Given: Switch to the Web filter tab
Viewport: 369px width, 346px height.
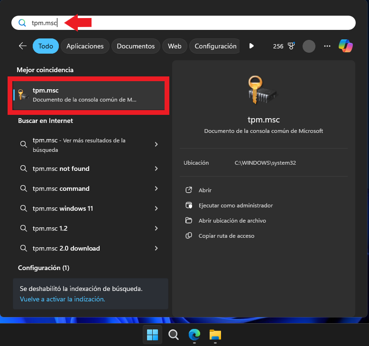Looking at the screenshot, I should 175,46.
